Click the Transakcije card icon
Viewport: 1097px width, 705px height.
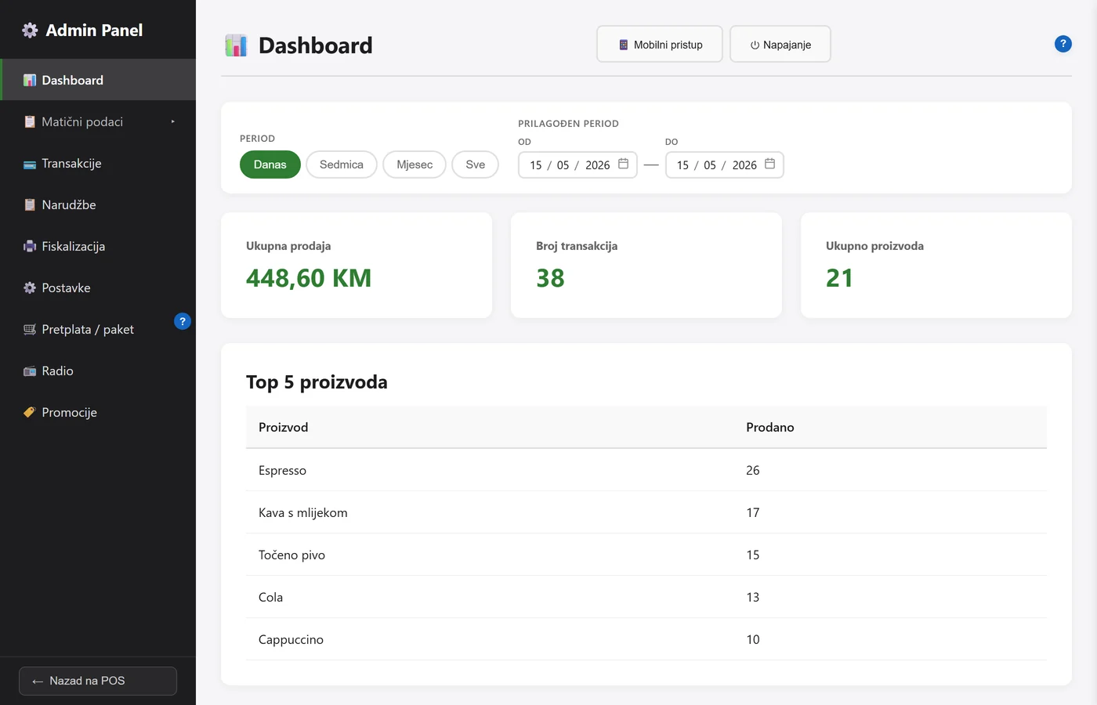click(x=30, y=164)
